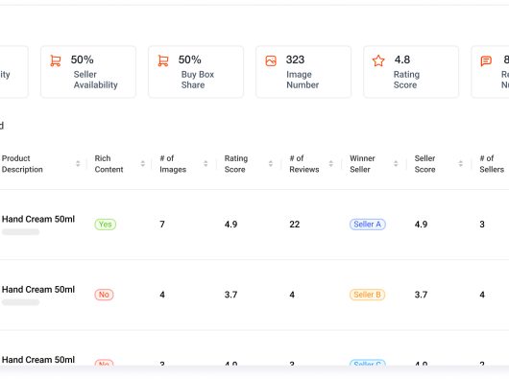Image resolution: width=509 pixels, height=380 pixels.
Task: Click # of Images column header
Action: tap(173, 164)
